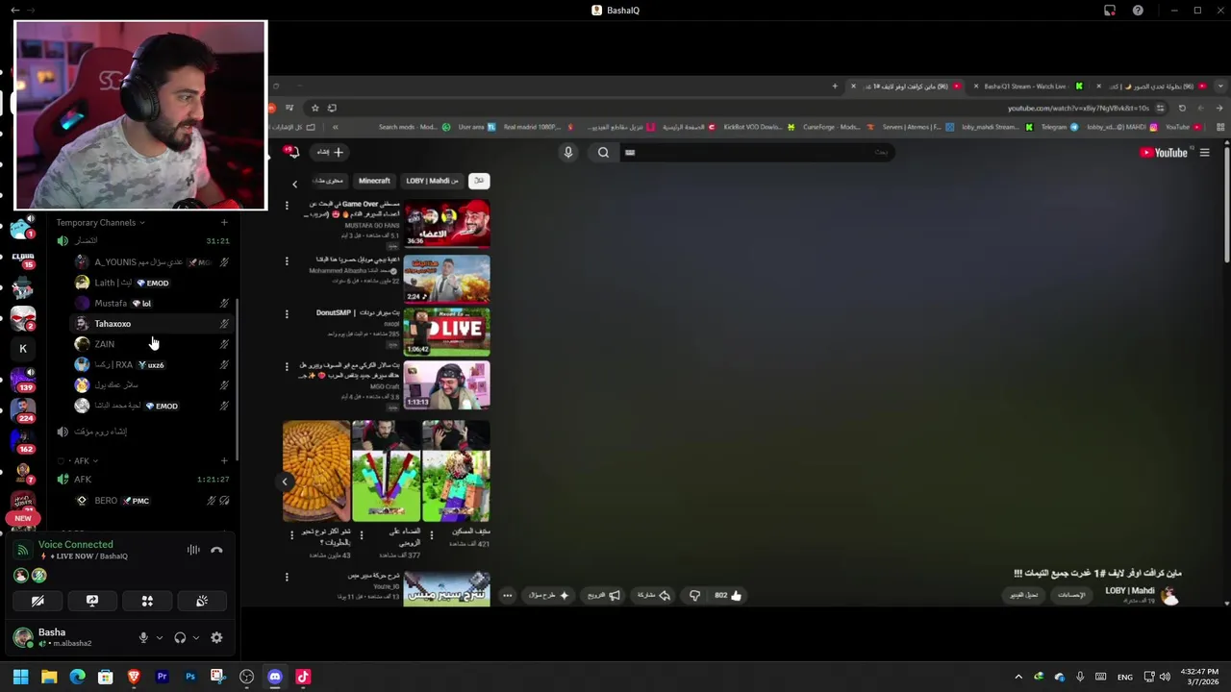Dislike the YouTube video

coord(694,596)
